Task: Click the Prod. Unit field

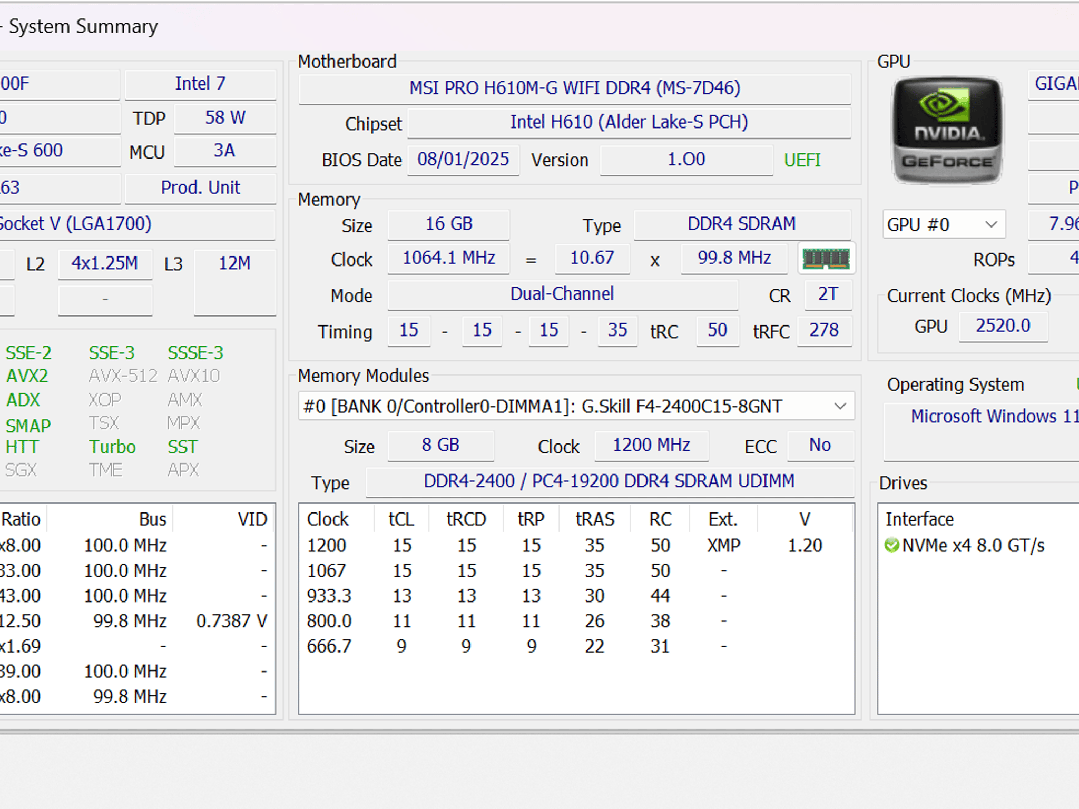Action: pos(200,188)
